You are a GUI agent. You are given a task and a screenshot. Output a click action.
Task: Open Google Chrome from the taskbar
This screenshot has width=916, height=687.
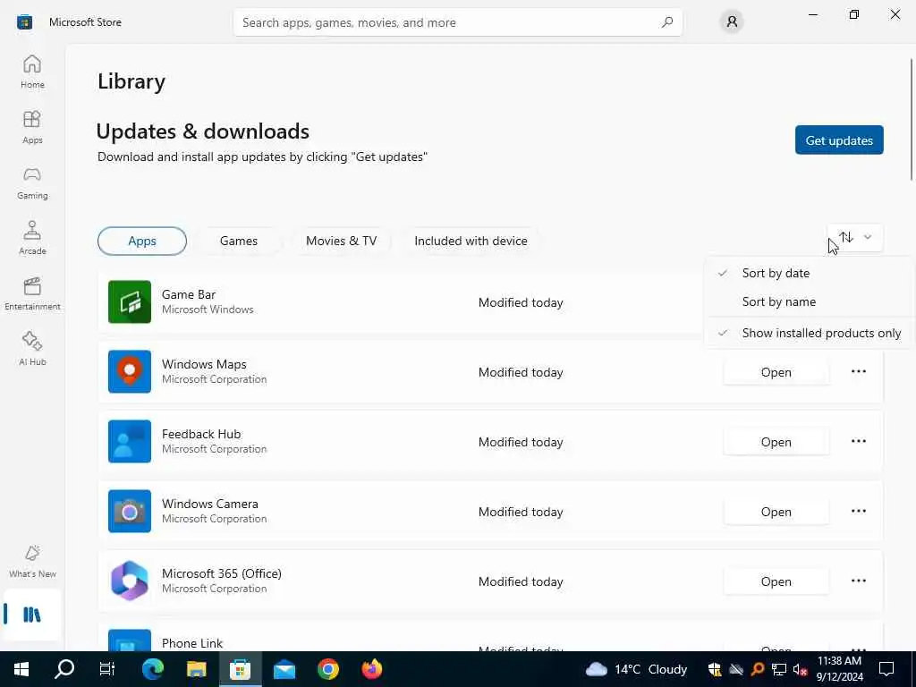click(x=328, y=669)
